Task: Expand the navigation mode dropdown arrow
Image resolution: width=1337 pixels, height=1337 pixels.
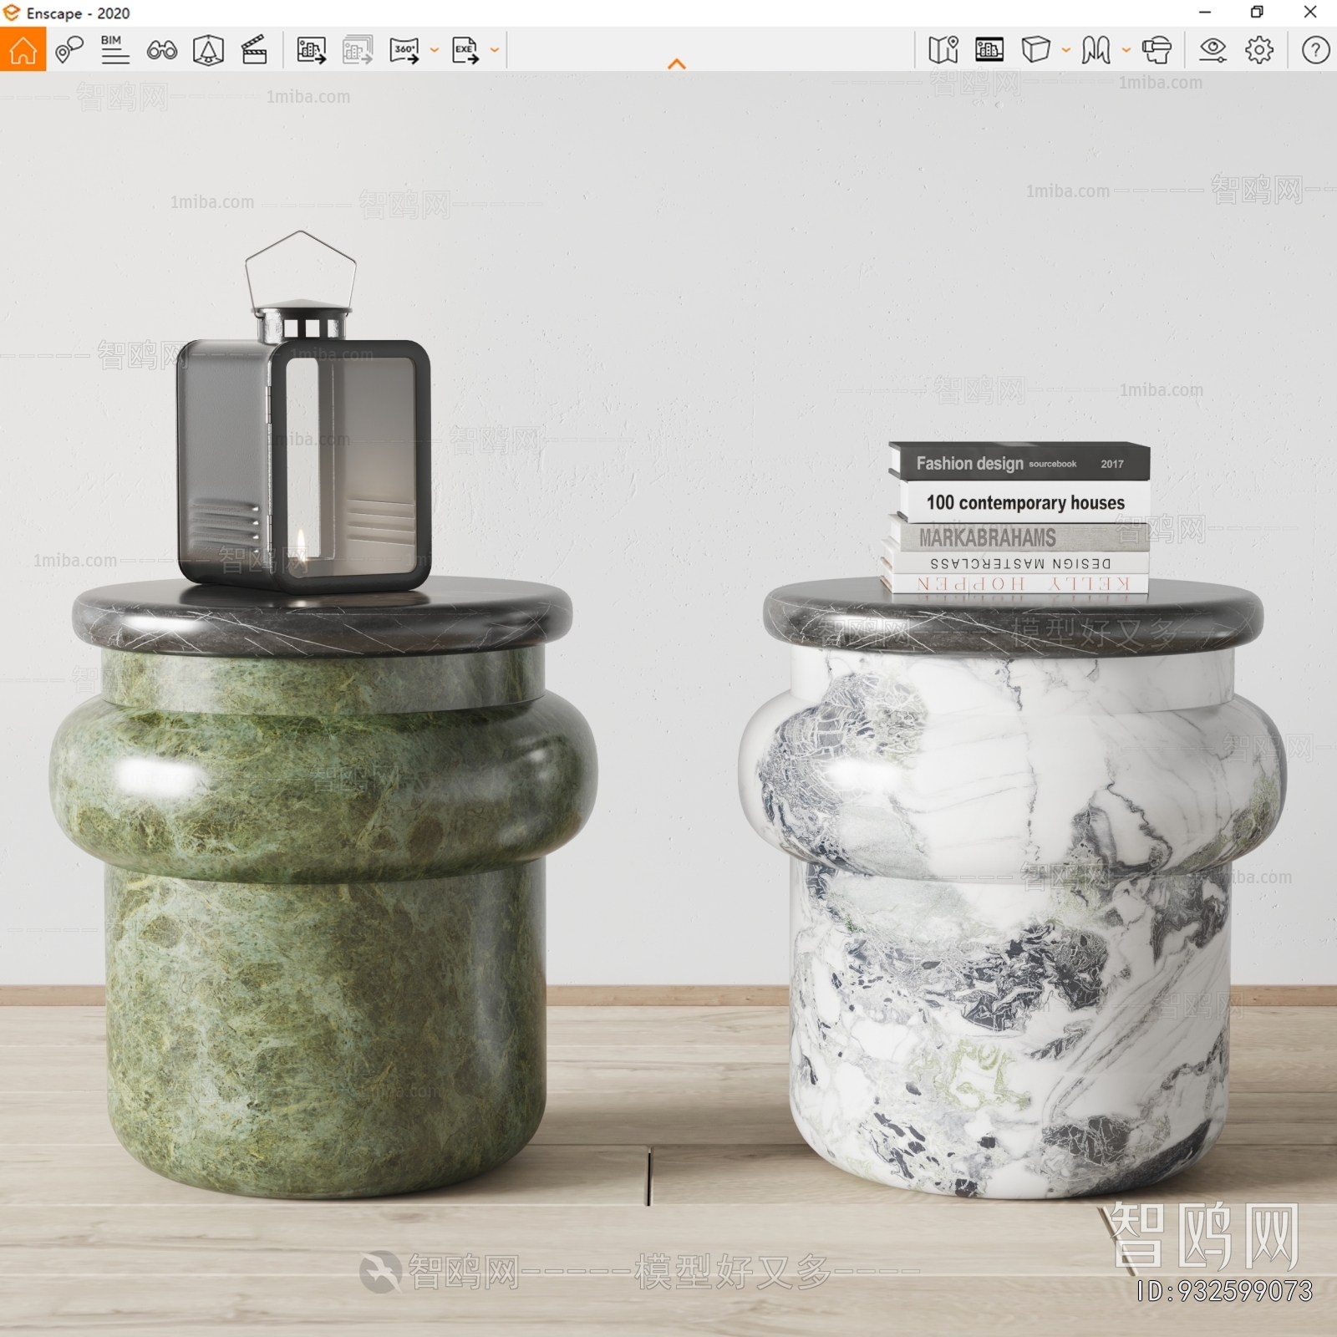Action: [x=1126, y=50]
